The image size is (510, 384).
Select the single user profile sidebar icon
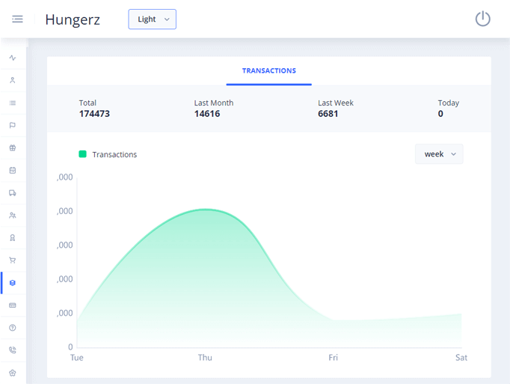[13, 80]
